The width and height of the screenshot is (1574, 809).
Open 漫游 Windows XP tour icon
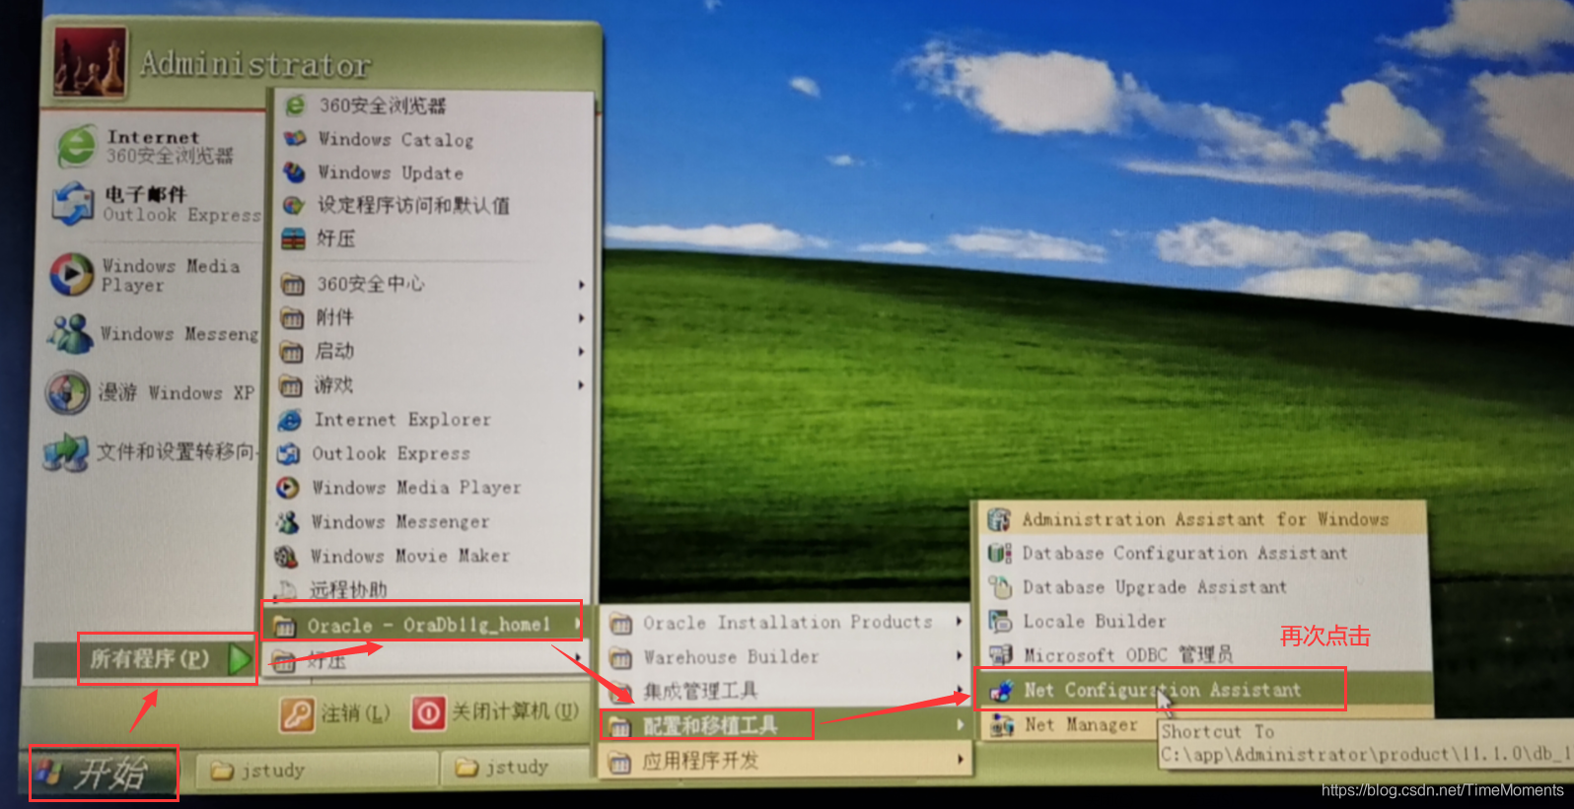point(67,392)
